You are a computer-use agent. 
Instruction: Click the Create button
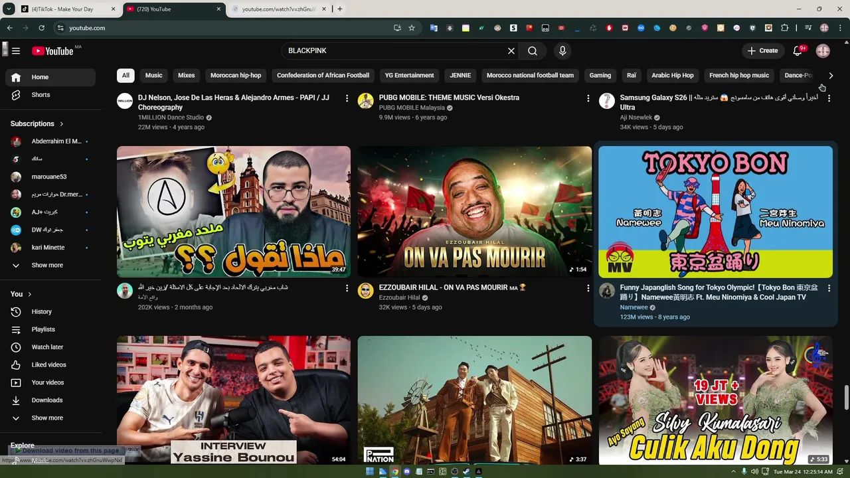(x=762, y=51)
